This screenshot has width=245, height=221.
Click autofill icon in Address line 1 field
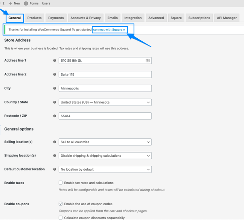148,61
